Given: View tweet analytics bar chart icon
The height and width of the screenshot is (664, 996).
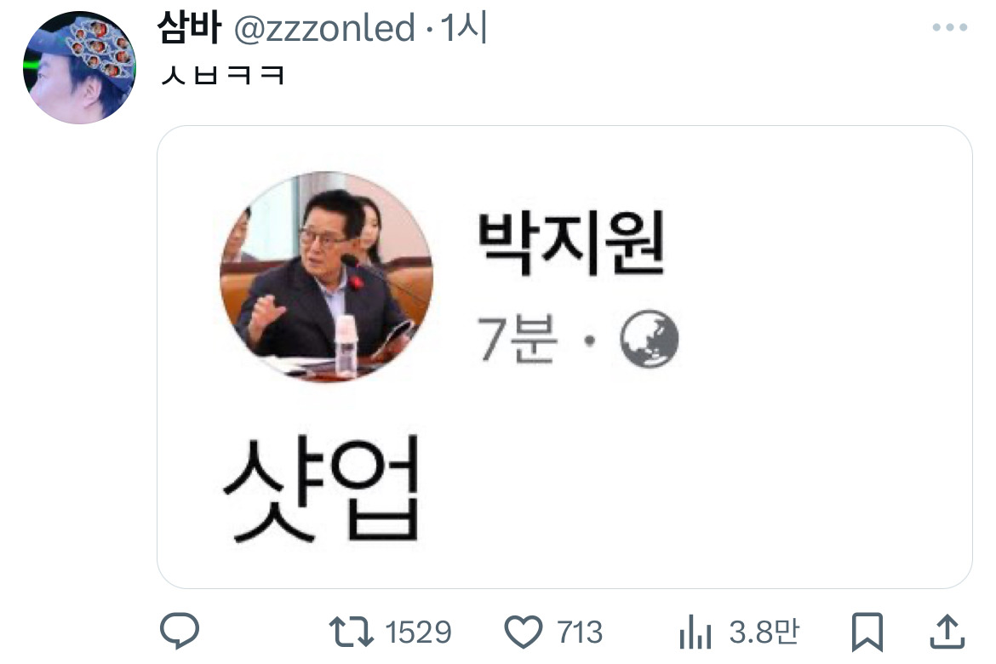Looking at the screenshot, I should 695,632.
